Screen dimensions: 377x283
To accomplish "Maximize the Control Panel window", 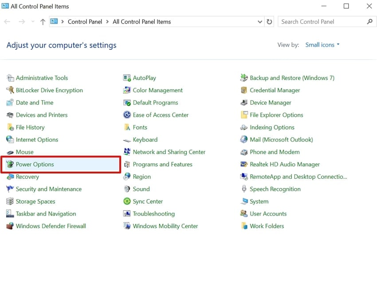I will (346, 6).
